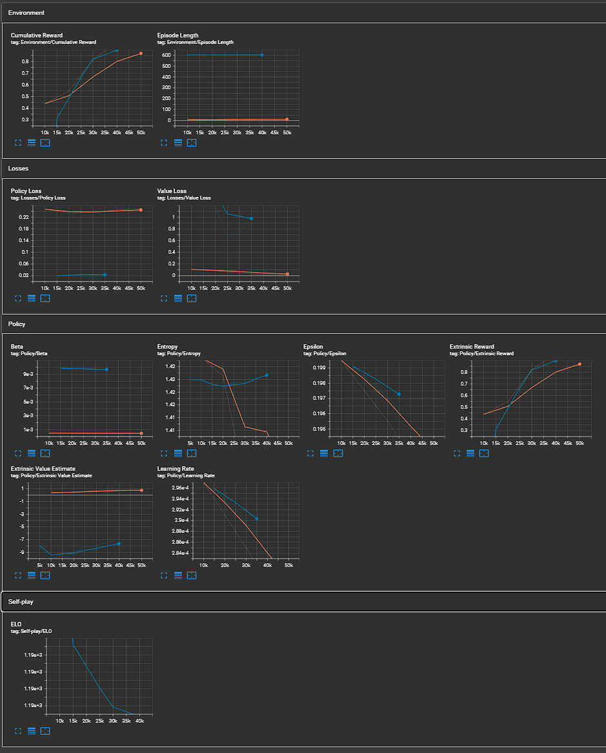Fit Policy Loss chart domain to data

(x=45, y=298)
